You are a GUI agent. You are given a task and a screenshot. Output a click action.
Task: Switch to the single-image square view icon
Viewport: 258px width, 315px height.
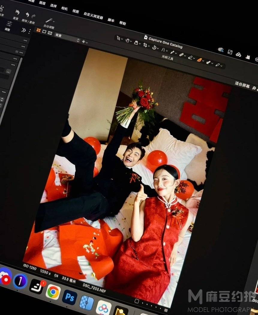[x=44, y=32]
